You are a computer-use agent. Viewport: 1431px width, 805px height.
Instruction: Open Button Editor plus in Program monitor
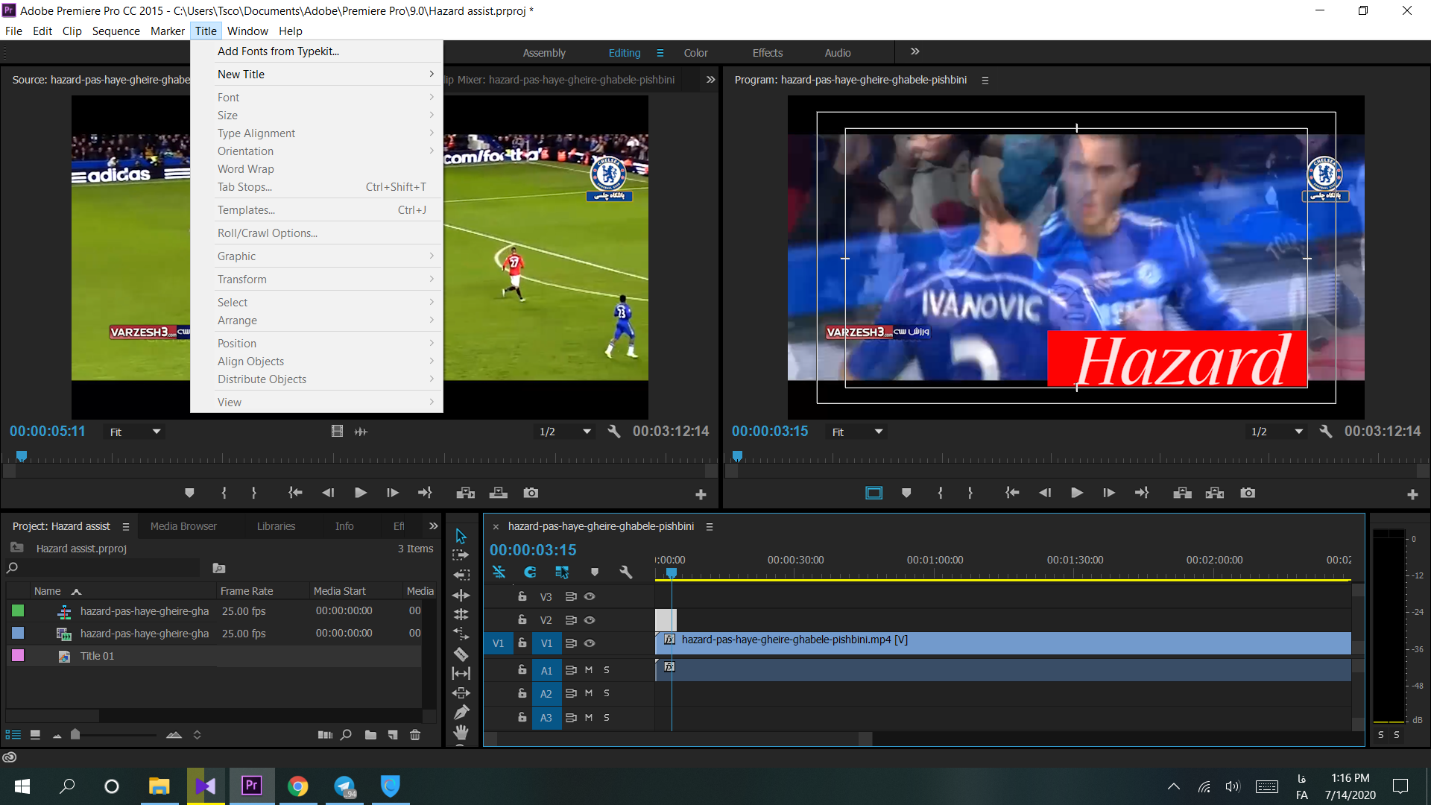click(x=1412, y=494)
